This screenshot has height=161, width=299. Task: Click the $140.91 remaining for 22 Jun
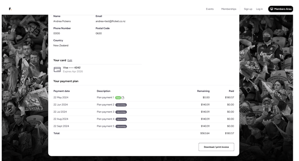(205, 105)
